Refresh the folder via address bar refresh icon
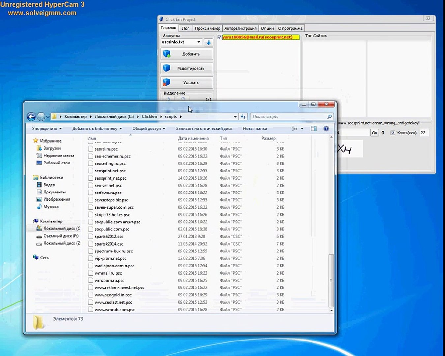 coord(243,117)
